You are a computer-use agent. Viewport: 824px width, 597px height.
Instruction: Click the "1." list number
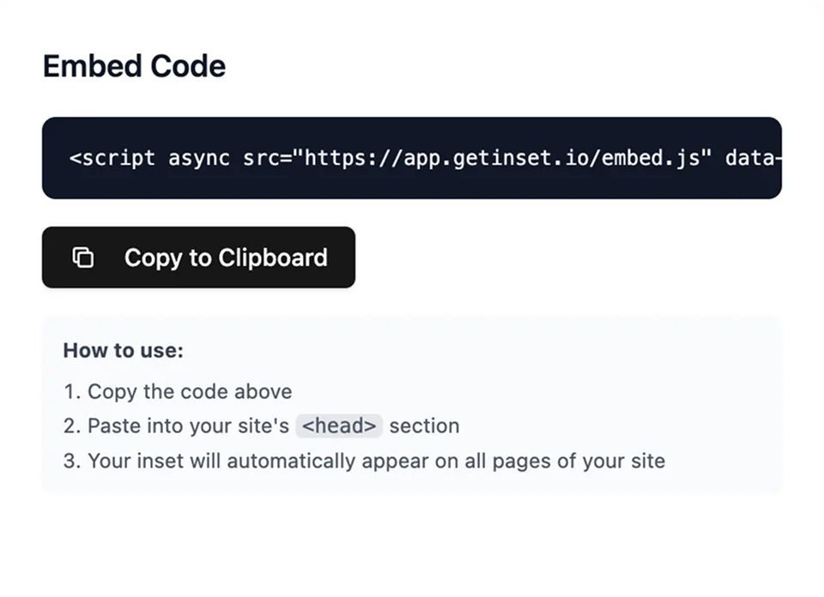pos(71,392)
